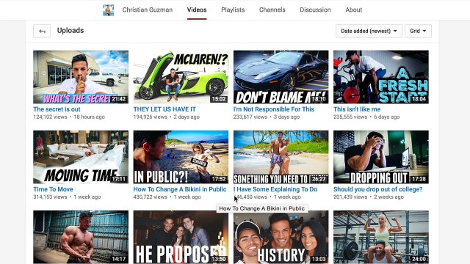Viewport: 470px width, 264px height.
Task: Open "How To Change A Bikini in Public" title link
Action: coord(180,189)
